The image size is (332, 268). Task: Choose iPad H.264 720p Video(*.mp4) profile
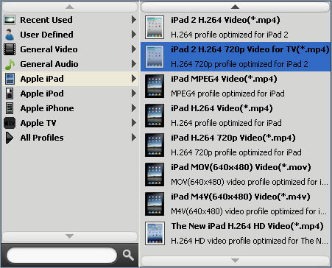pyautogui.click(x=236, y=145)
